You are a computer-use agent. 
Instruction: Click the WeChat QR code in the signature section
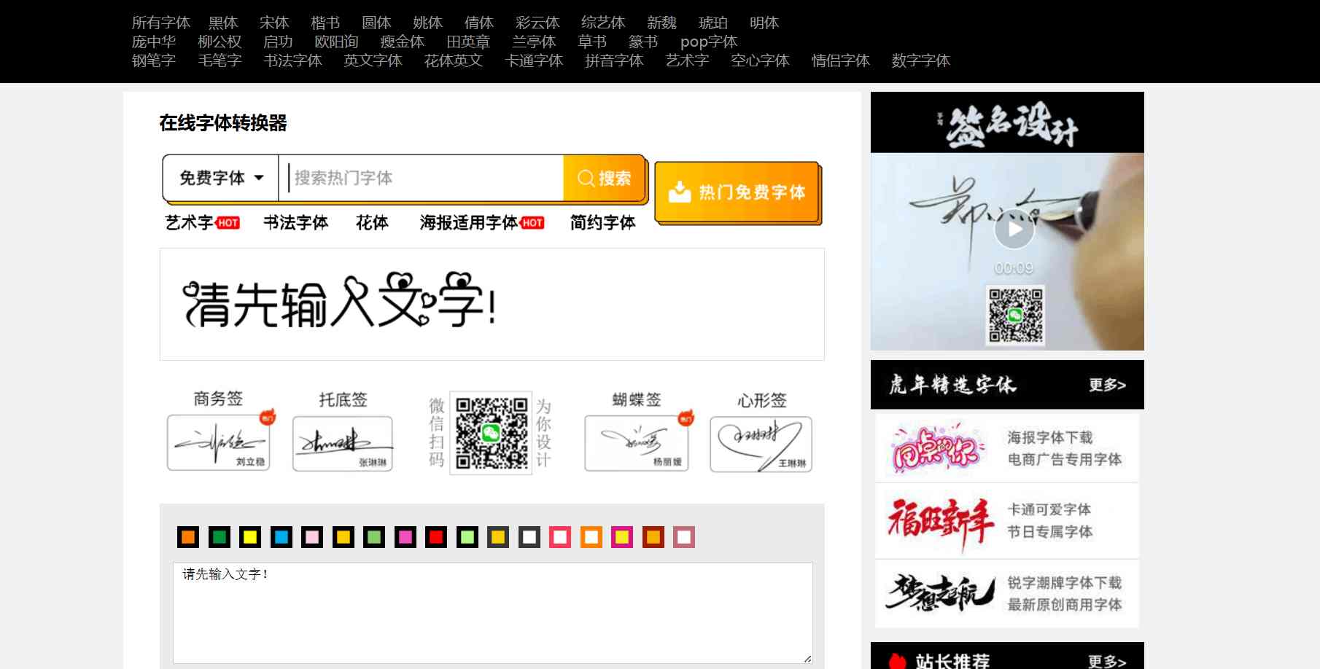pos(492,437)
